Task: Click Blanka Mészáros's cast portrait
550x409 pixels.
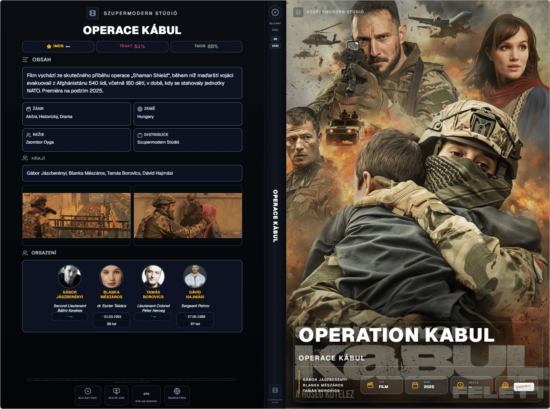Action: point(111,276)
